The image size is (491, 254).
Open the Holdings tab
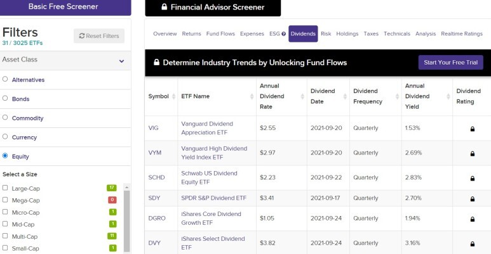(347, 34)
